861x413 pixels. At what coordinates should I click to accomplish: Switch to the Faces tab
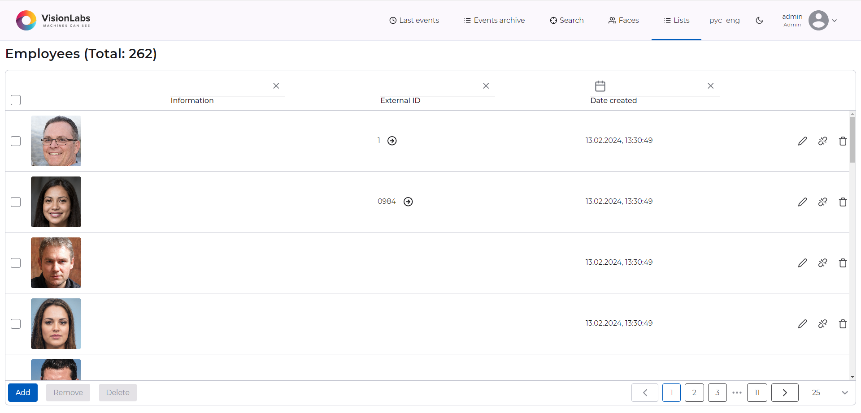(x=623, y=20)
